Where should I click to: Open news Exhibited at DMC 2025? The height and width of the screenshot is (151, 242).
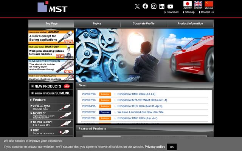pos(138,118)
